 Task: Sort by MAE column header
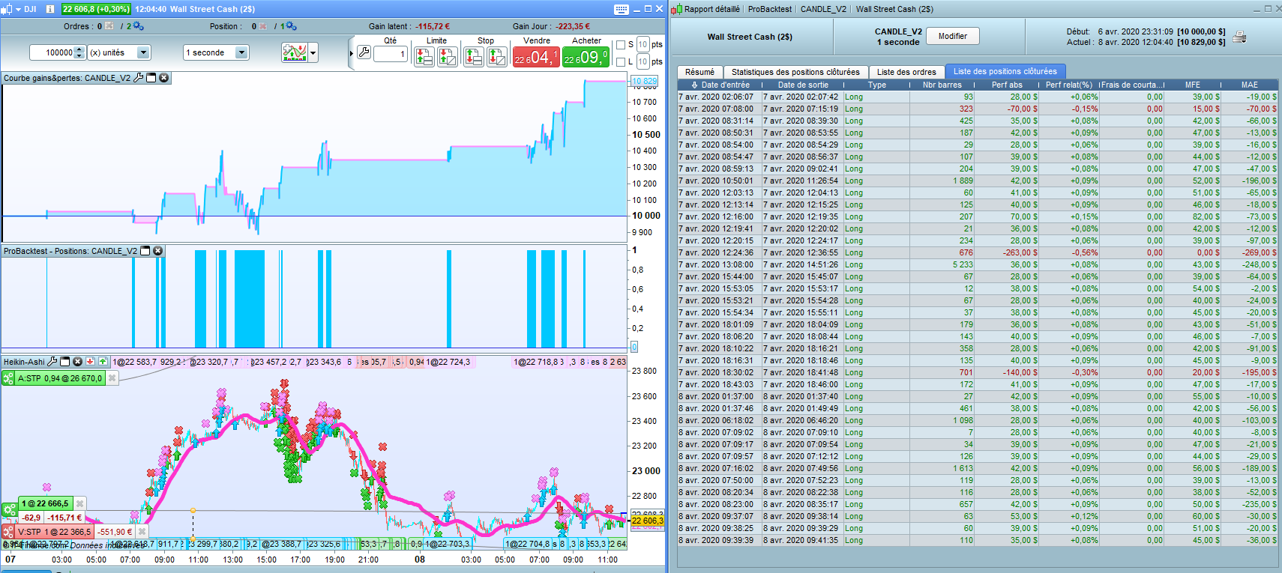(1250, 85)
